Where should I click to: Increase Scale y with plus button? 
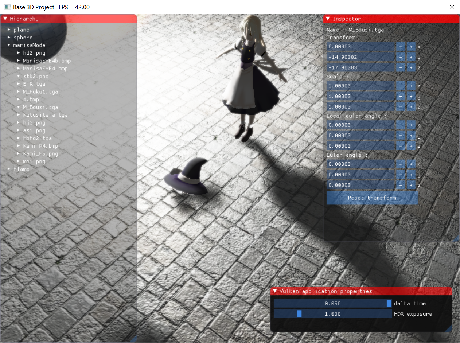click(411, 96)
